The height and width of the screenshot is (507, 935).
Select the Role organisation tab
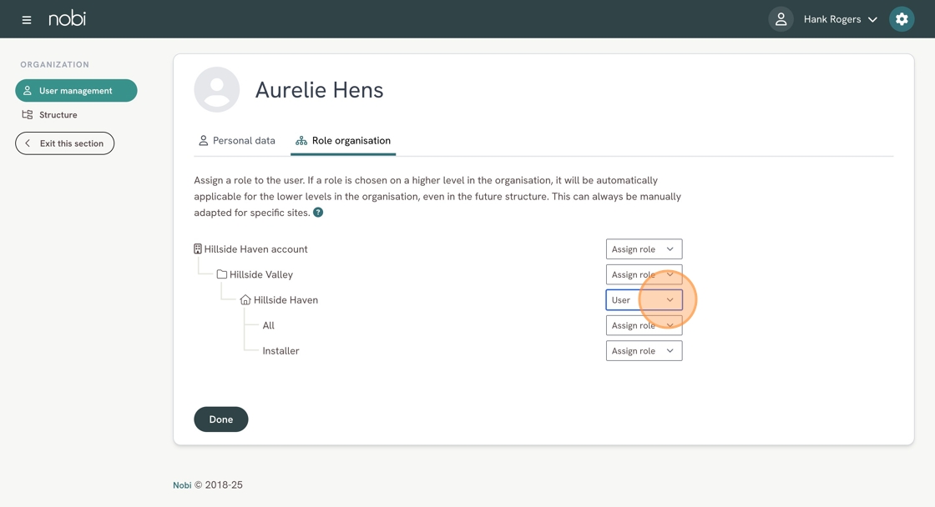pyautogui.click(x=343, y=141)
